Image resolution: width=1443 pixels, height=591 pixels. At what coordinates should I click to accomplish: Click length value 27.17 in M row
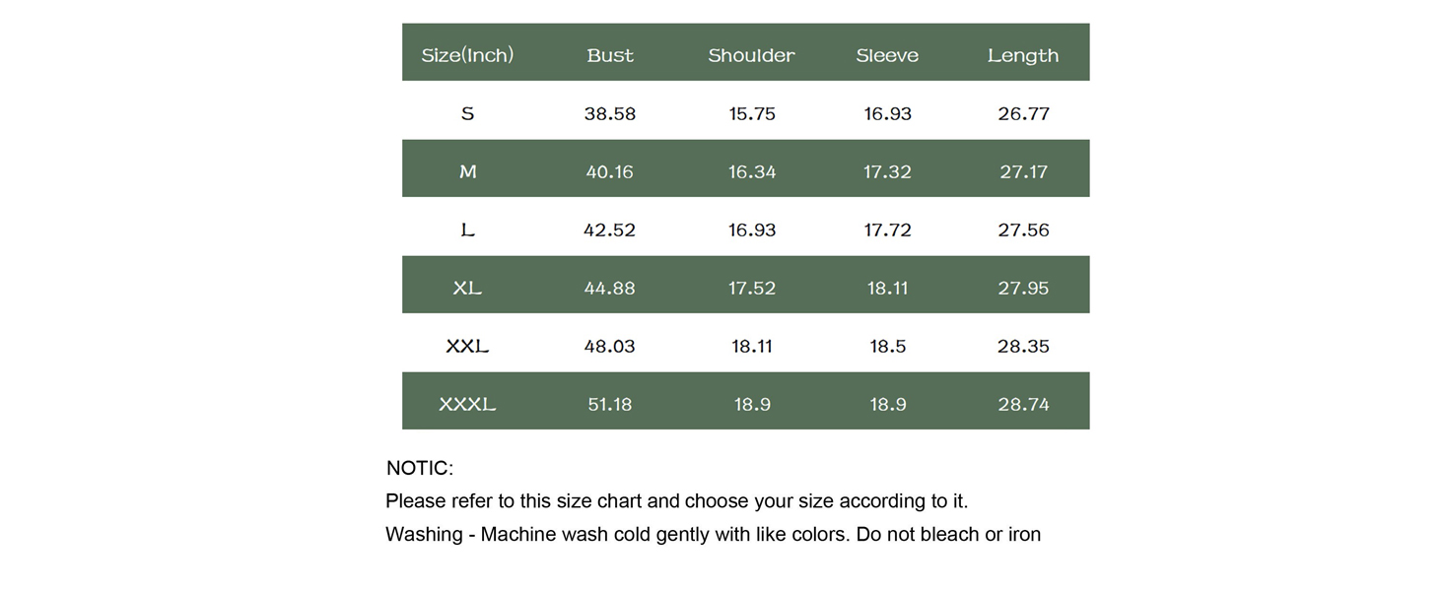click(1023, 171)
